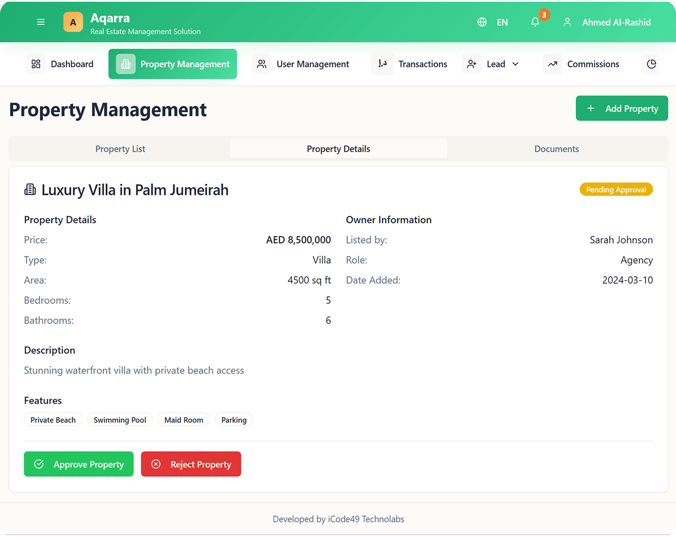Switch language via EN label

click(x=502, y=23)
